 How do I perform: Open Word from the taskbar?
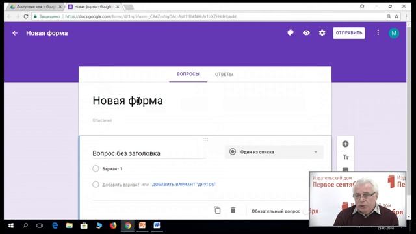157,226
